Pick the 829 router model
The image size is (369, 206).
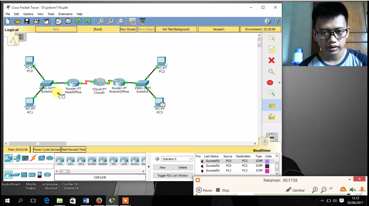tap(113, 161)
